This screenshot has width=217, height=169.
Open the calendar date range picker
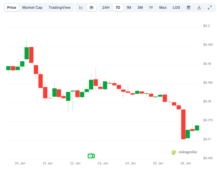(188, 7)
